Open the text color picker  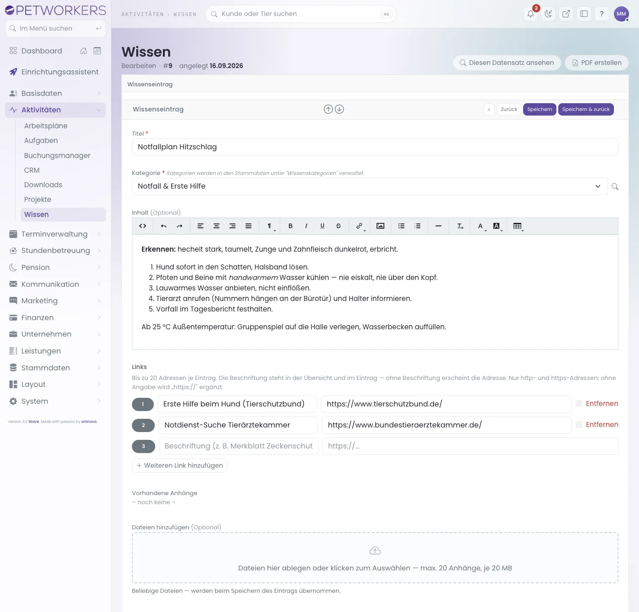[481, 226]
